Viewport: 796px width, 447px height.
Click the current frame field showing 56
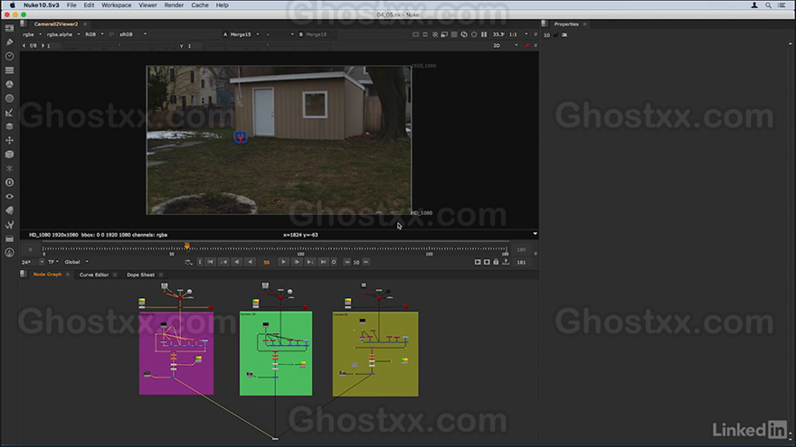tap(267, 263)
